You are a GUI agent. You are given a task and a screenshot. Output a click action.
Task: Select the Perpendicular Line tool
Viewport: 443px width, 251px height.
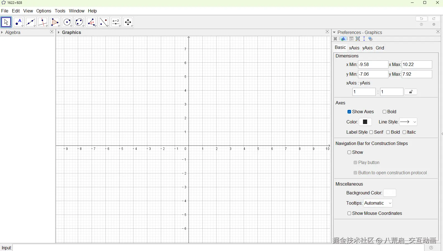click(x=43, y=22)
